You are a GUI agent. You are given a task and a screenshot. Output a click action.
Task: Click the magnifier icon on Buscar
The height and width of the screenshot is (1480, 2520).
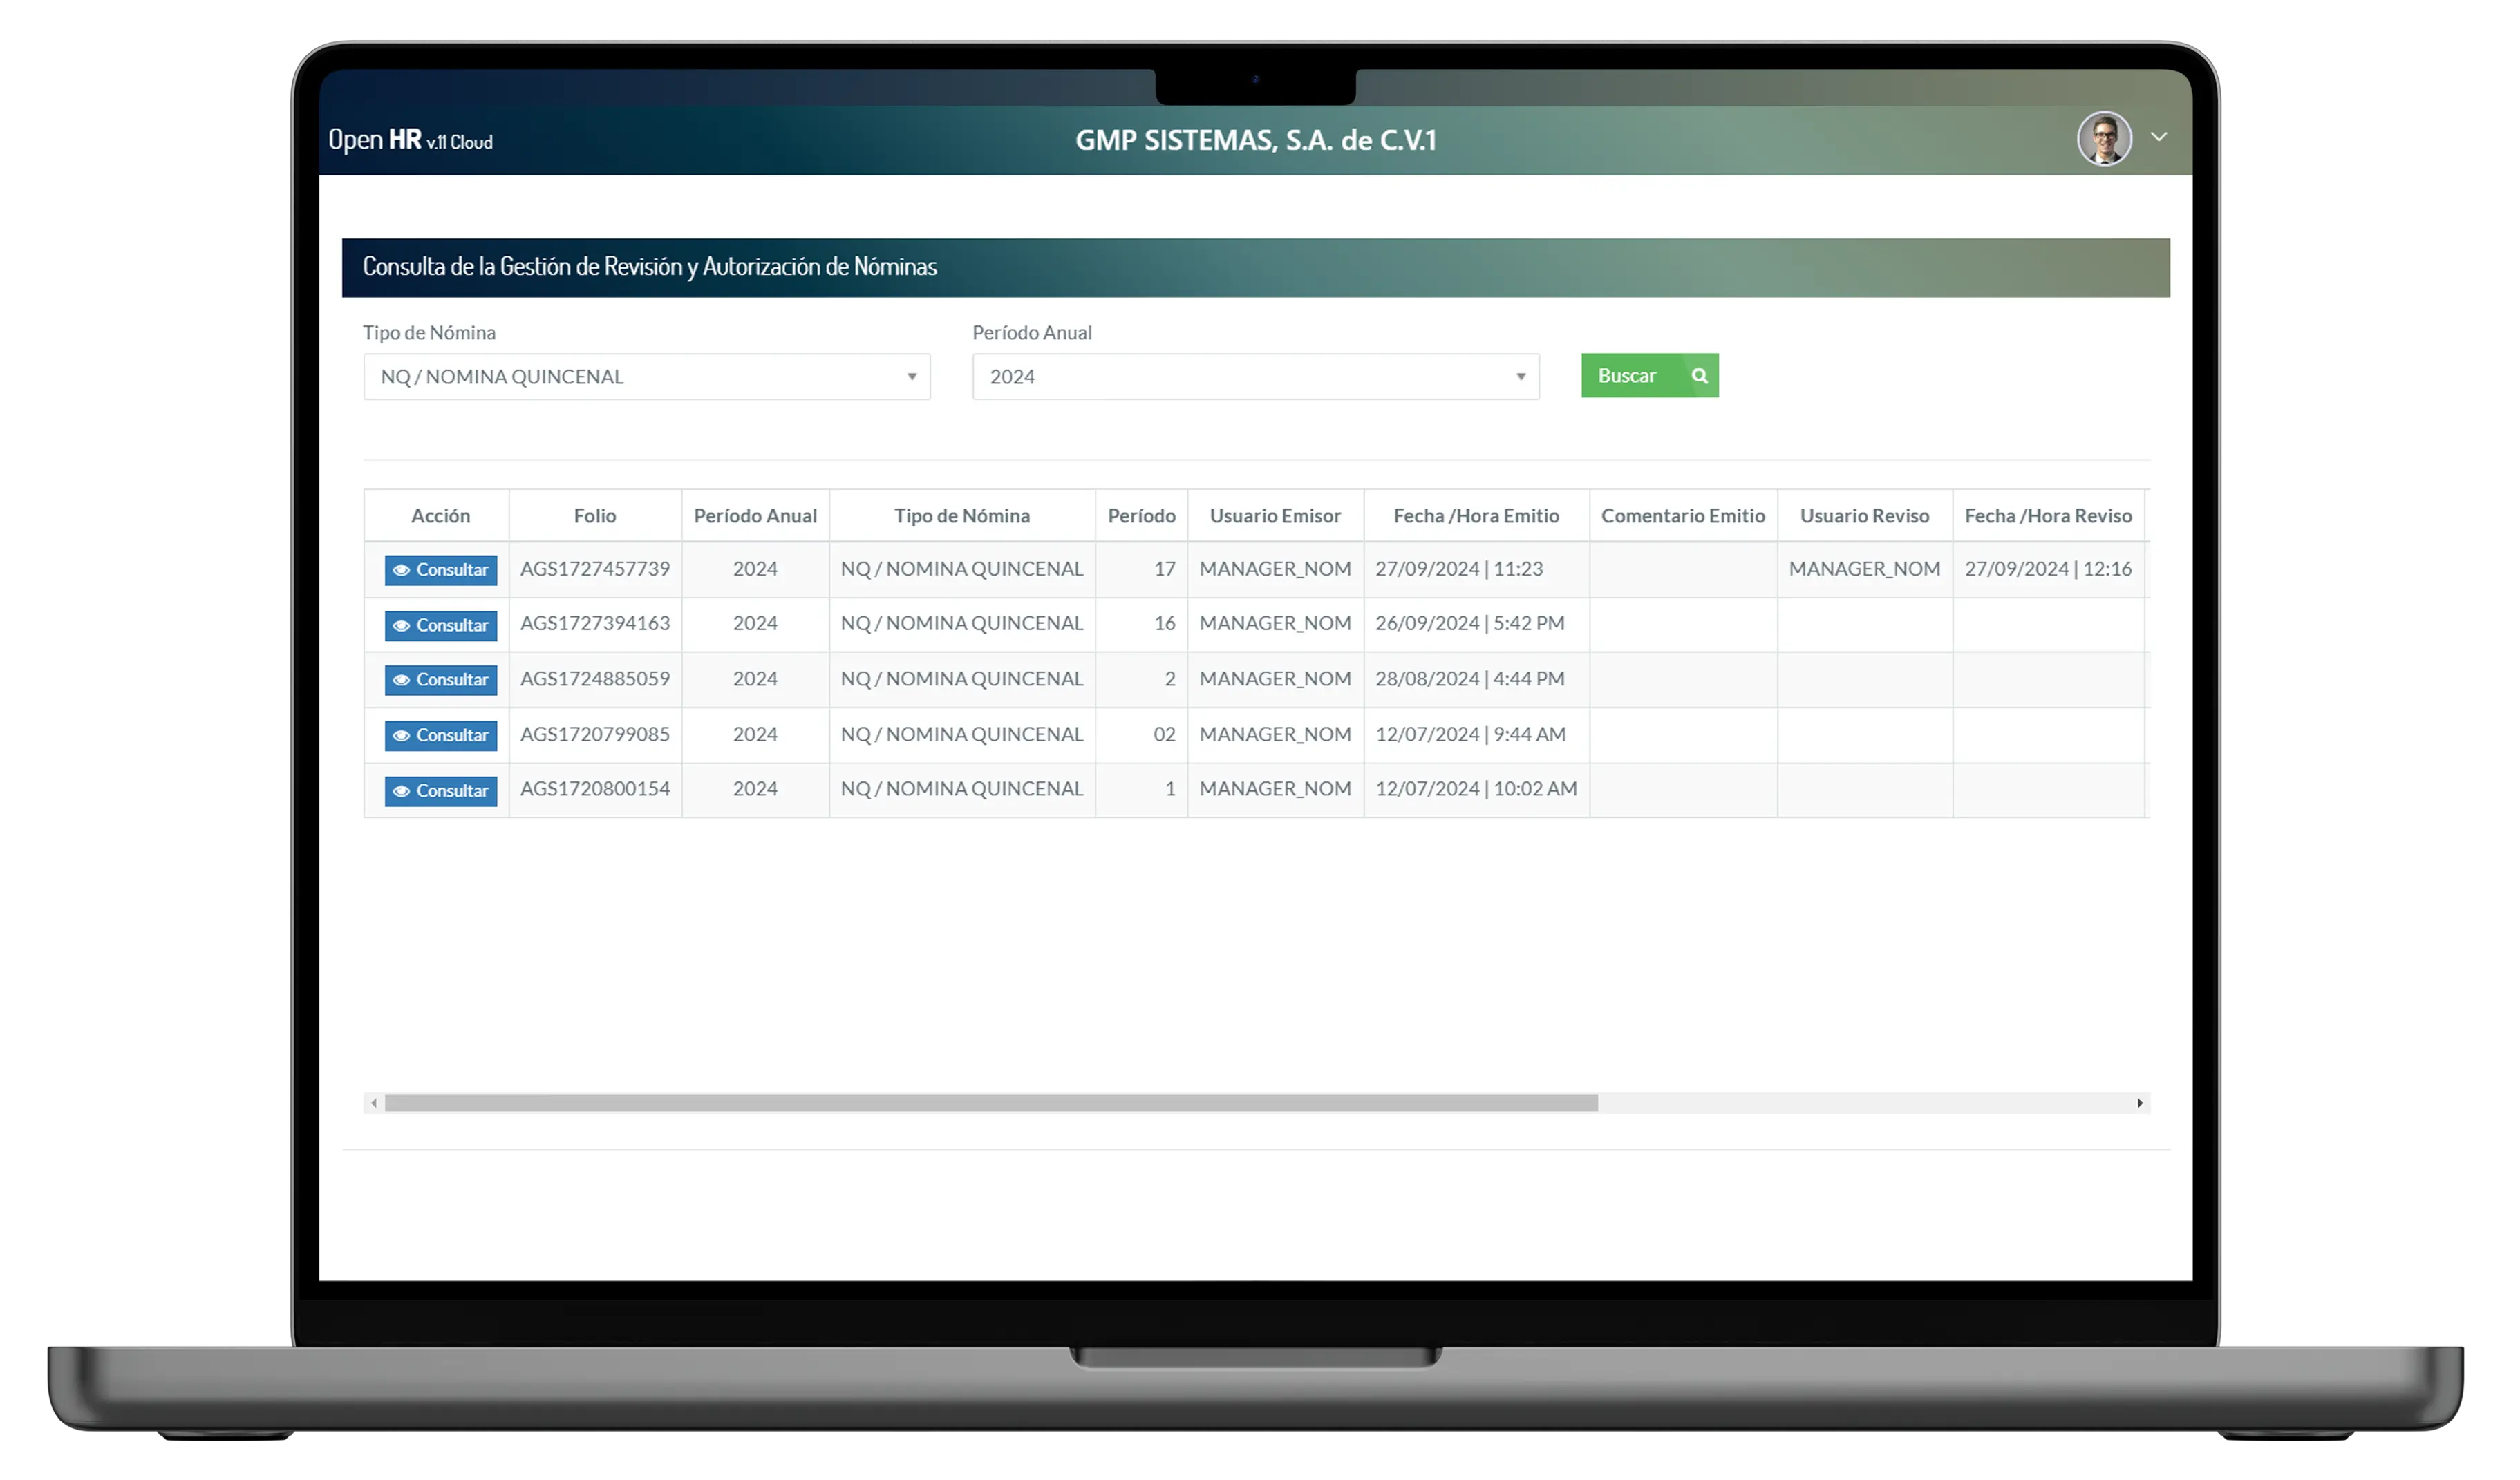click(1699, 376)
